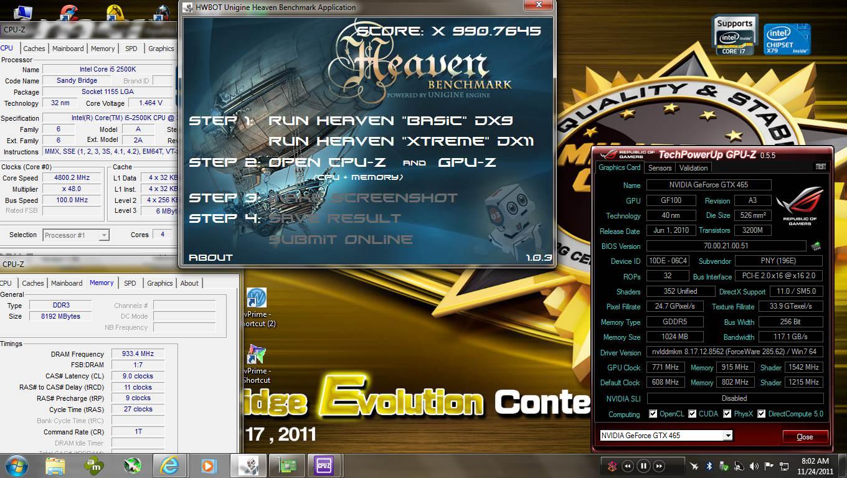Click SAVE RESULT in Heaven step 4
847x478 pixels.
334,218
